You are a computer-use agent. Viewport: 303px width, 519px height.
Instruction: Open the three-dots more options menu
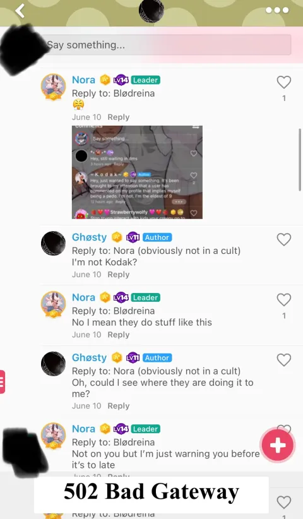(277, 10)
